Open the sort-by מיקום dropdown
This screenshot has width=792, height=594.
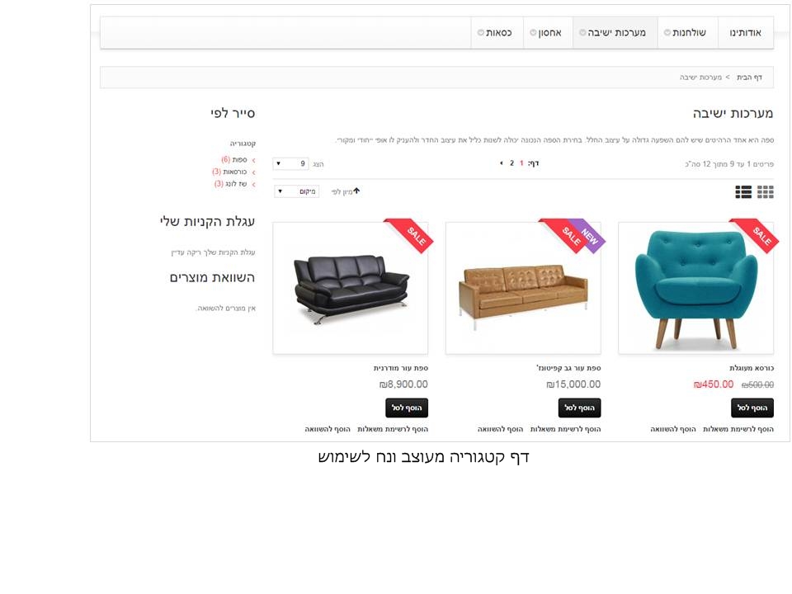point(297,191)
